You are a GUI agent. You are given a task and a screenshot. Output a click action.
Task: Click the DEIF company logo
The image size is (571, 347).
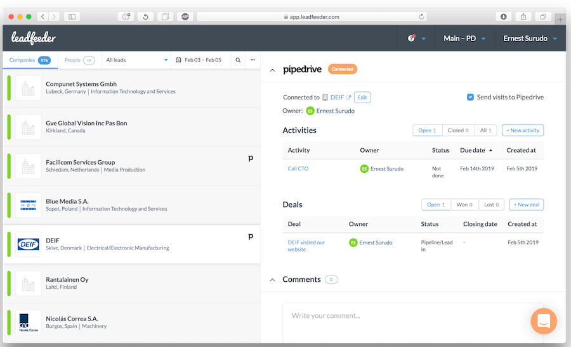pyautogui.click(x=28, y=244)
